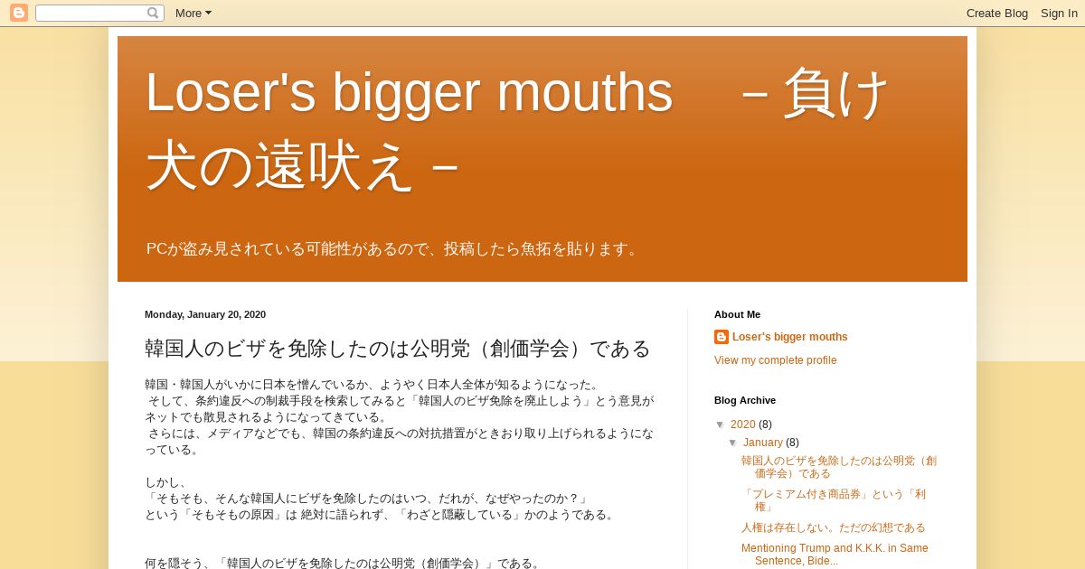Open archive post 人権は存在しない。ただの幻想である
Viewport: 1085px width, 569px height.
point(834,527)
